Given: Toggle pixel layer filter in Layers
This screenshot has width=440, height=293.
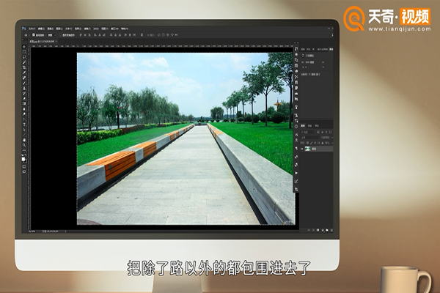Looking at the screenshot, I should [x=318, y=132].
